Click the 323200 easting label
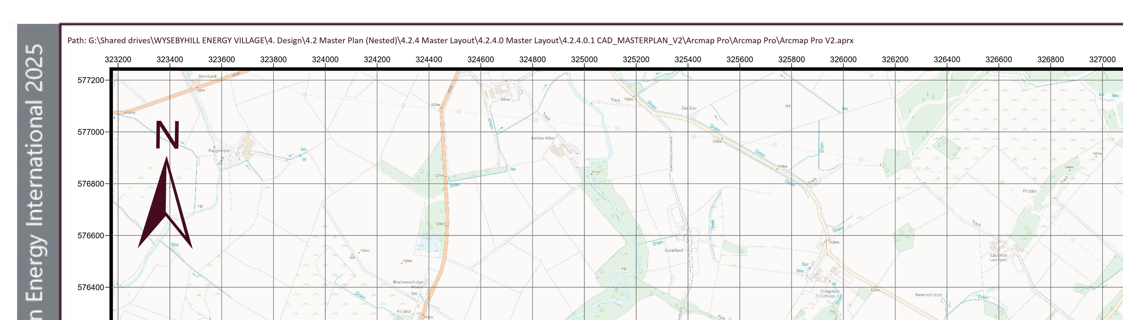The image size is (1123, 320). click(118, 60)
